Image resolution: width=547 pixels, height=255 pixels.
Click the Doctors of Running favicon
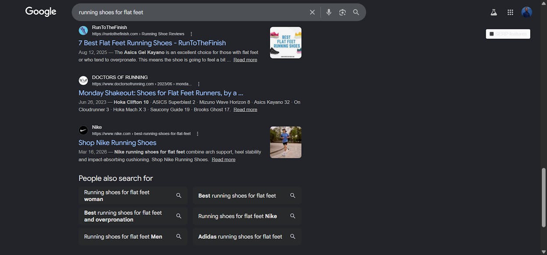[83, 80]
